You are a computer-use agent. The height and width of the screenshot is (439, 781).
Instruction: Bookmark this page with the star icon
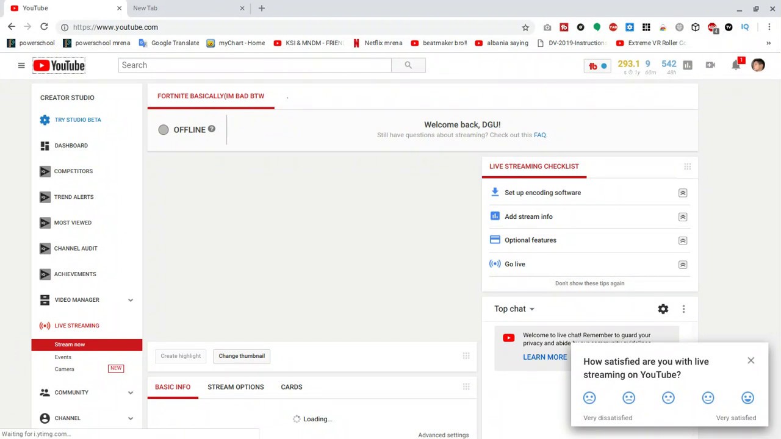click(x=525, y=27)
